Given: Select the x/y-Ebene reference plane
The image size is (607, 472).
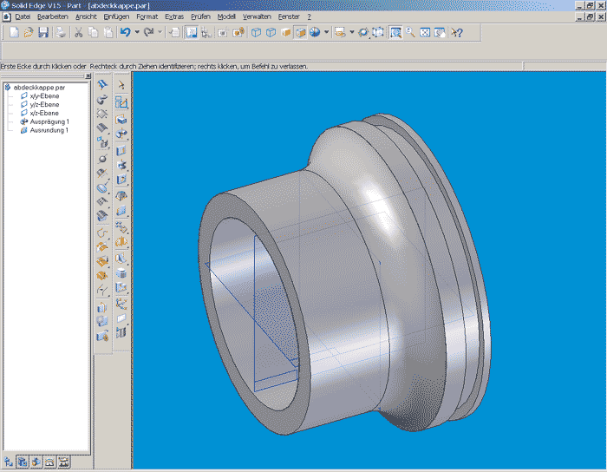Looking at the screenshot, I should point(44,96).
